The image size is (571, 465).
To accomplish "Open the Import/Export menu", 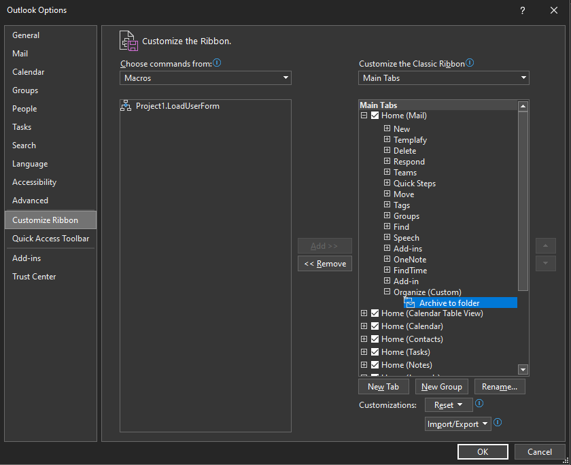I will (457, 424).
